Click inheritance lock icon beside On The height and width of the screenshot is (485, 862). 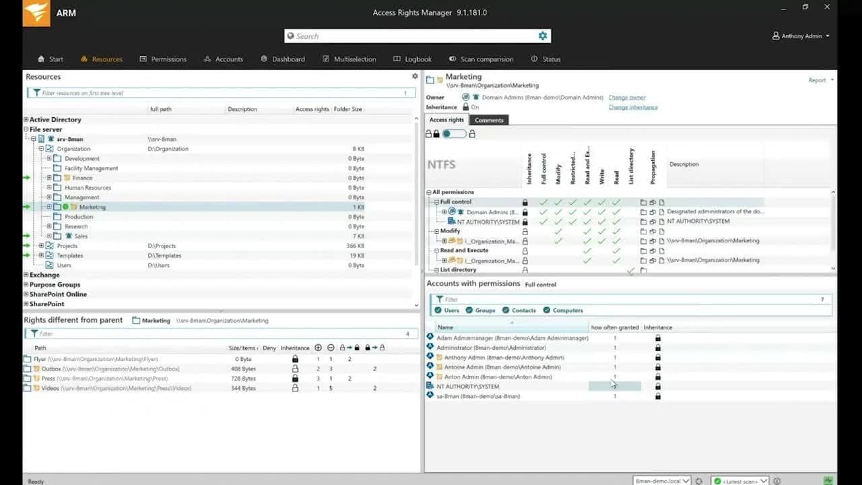coord(465,107)
